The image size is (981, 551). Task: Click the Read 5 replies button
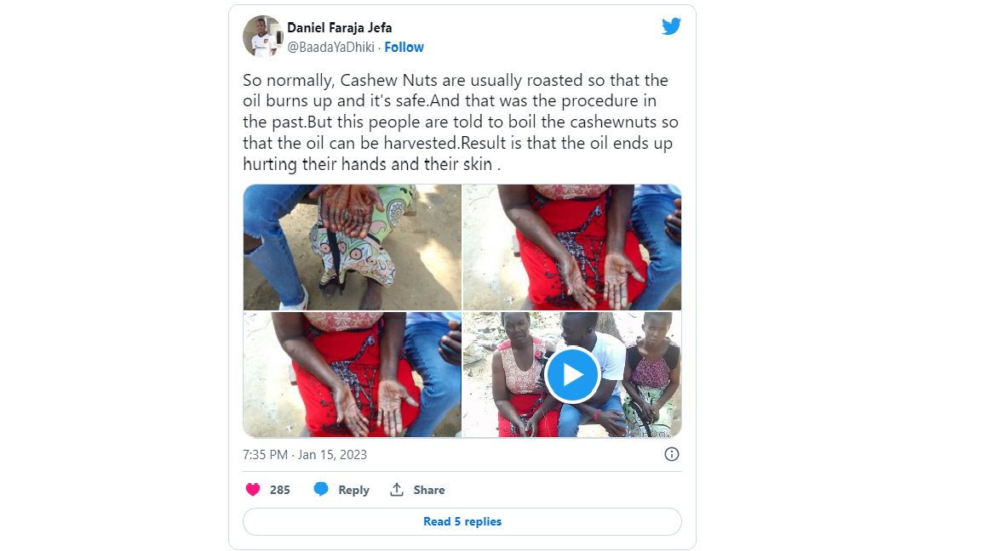pyautogui.click(x=462, y=521)
